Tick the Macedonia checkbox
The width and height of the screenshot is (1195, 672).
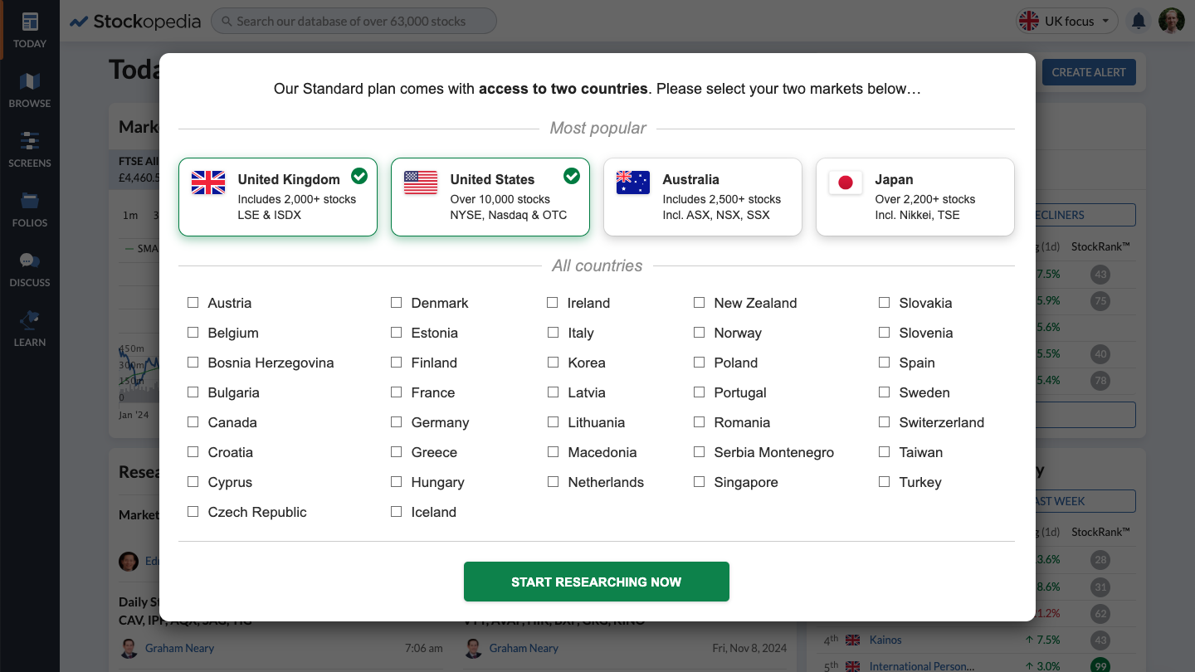coord(553,452)
